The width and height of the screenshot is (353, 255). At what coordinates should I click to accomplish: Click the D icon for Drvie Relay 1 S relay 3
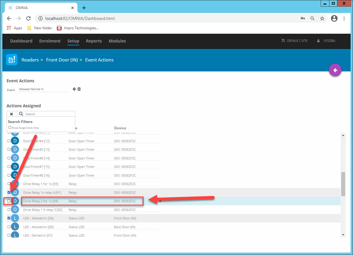15,210
